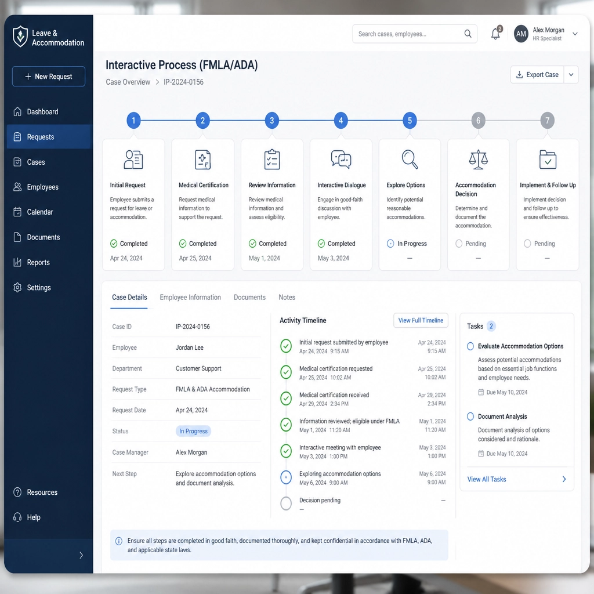Jump to step 5 on progress tracker
The width and height of the screenshot is (594, 594).
coord(410,121)
